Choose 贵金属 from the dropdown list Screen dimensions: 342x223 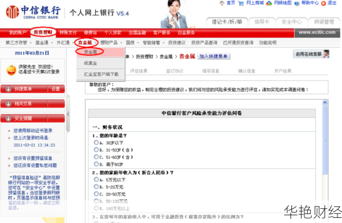click(100, 52)
